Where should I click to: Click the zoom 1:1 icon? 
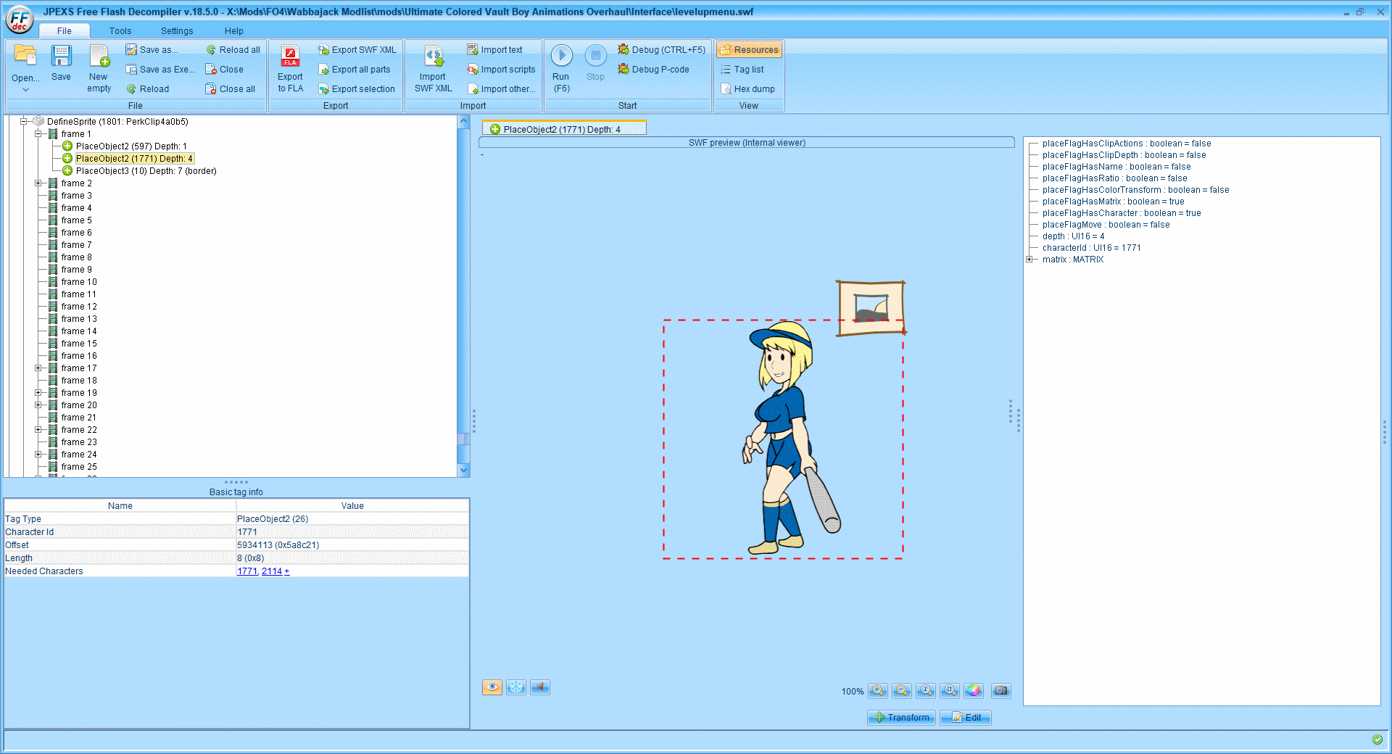(926, 691)
